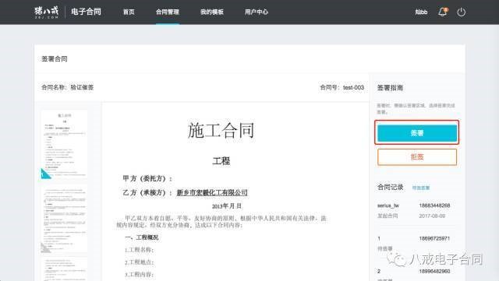Go to 首页 tab
This screenshot has width=499, height=281.
click(129, 12)
